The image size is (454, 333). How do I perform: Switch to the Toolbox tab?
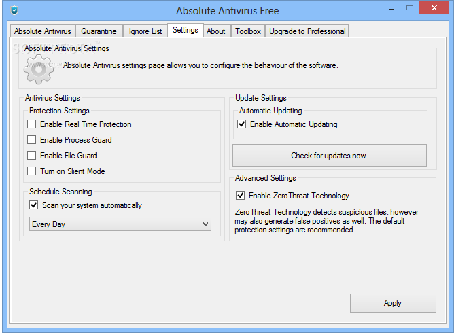(248, 31)
